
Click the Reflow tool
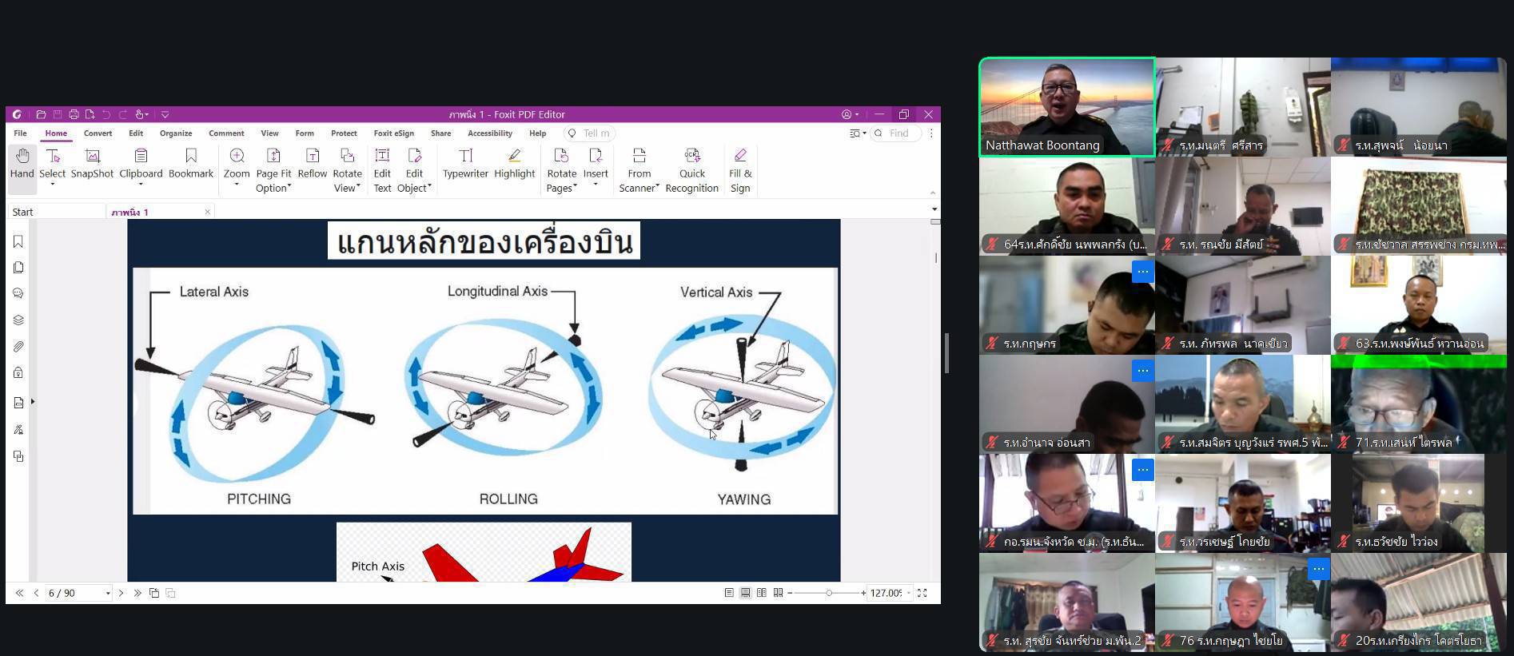tap(312, 163)
